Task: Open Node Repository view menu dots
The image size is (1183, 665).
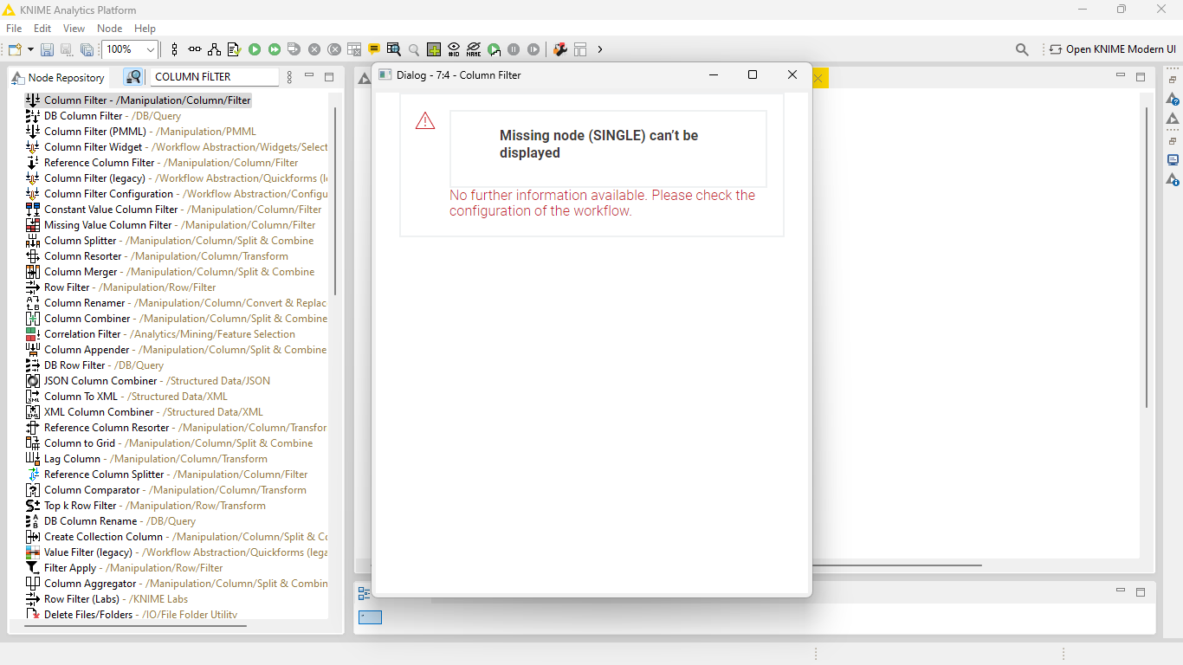Action: point(290,77)
